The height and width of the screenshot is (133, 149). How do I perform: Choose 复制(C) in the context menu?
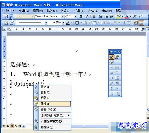tap(52, 92)
